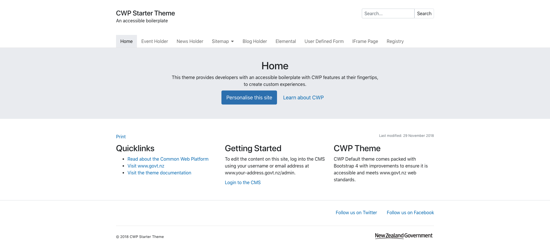Viewport: 550px width, 252px height.
Task: Click the Search button
Action: (x=424, y=13)
